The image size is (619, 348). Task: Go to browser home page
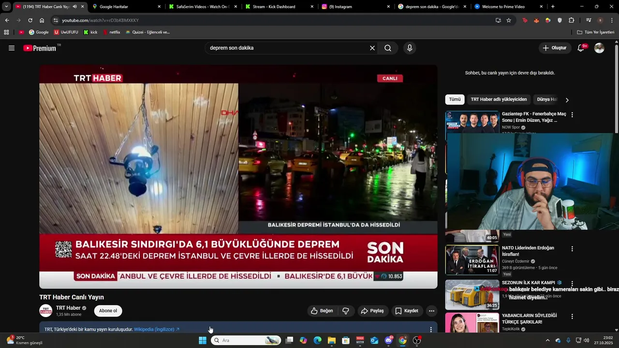coord(42,20)
